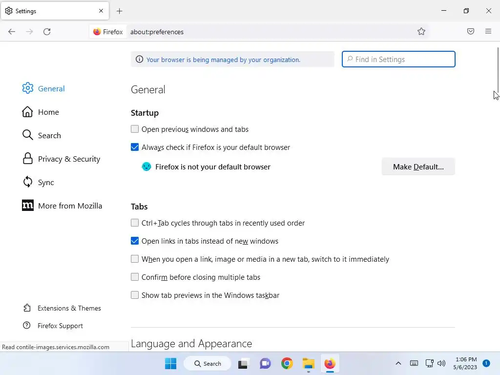Enable Confirm before closing multiple tabs
This screenshot has height=375, width=500.
coord(135,277)
